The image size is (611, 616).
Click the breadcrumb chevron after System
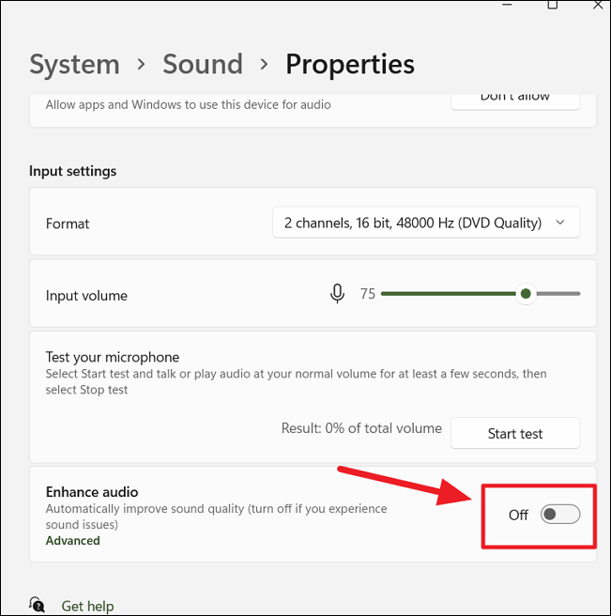coord(141,64)
